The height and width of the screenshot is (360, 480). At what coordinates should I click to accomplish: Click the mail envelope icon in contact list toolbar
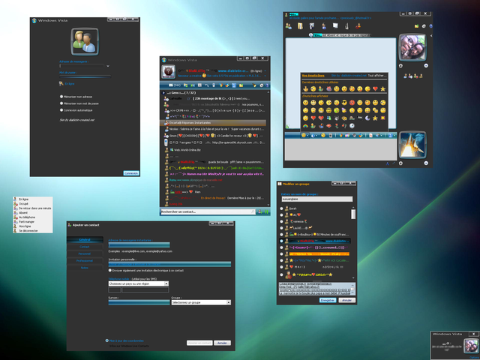(171, 85)
